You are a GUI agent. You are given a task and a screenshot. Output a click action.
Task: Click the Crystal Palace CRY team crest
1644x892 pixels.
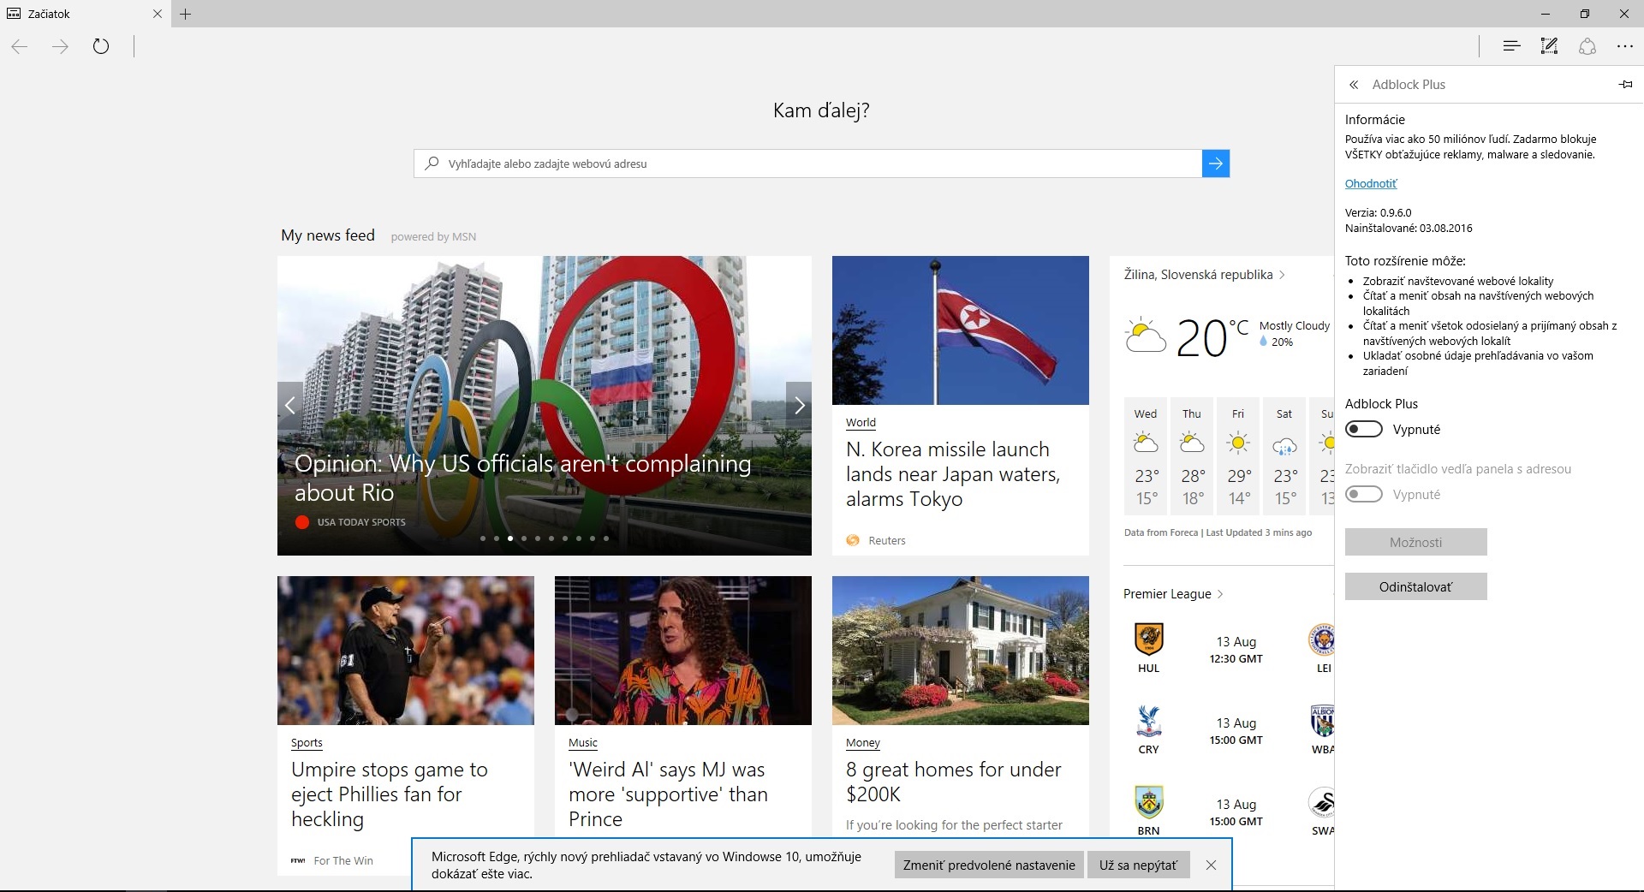point(1148,721)
